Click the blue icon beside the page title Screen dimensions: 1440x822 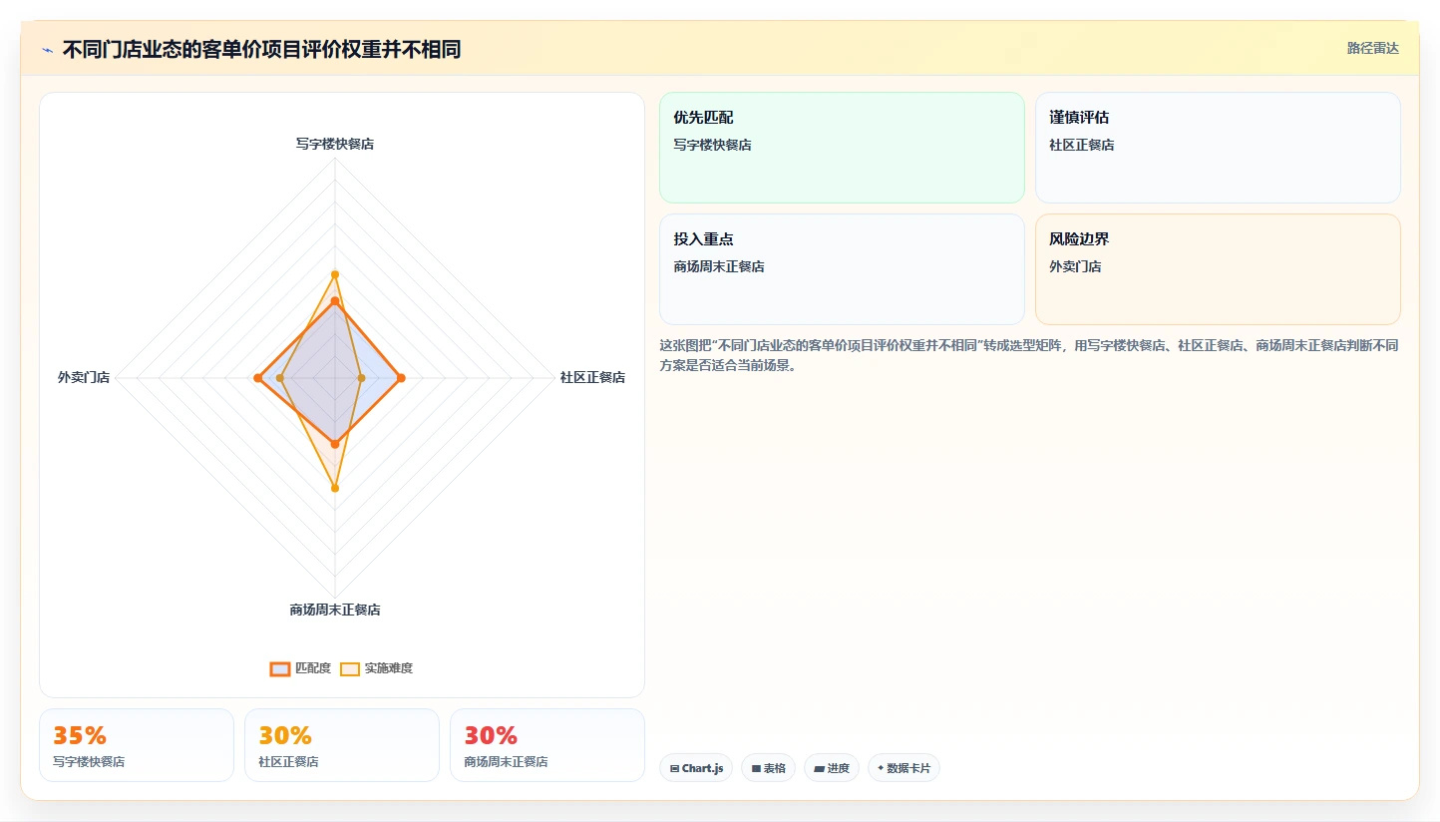48,50
